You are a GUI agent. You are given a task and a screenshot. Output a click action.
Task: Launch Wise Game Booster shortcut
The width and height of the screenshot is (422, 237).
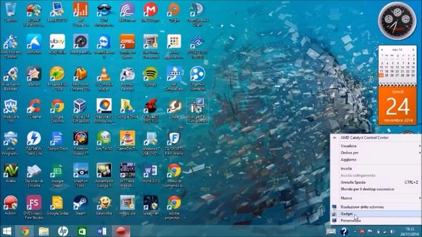tap(11, 78)
